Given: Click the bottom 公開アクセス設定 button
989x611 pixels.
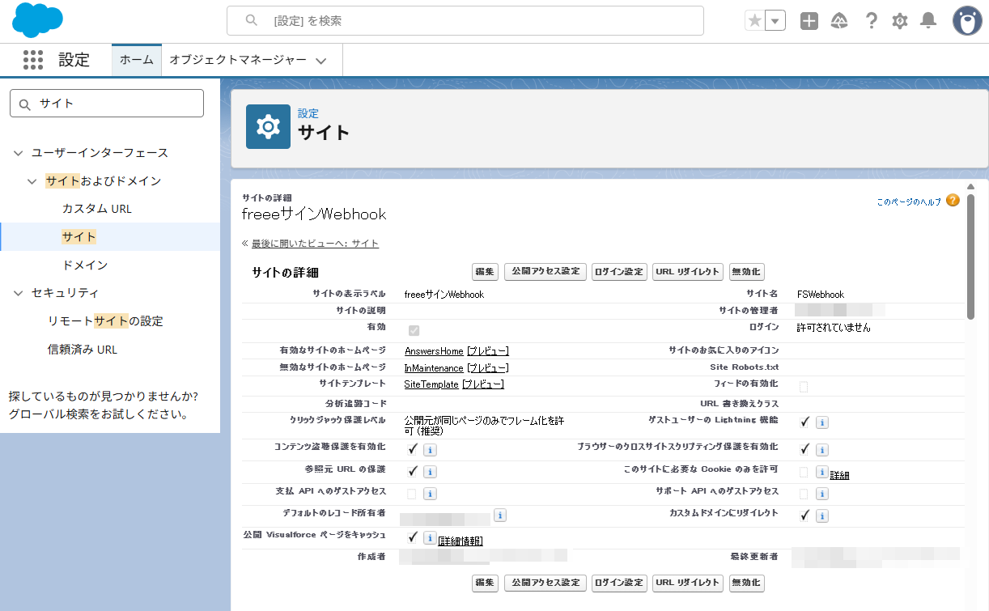Looking at the screenshot, I should pos(545,583).
